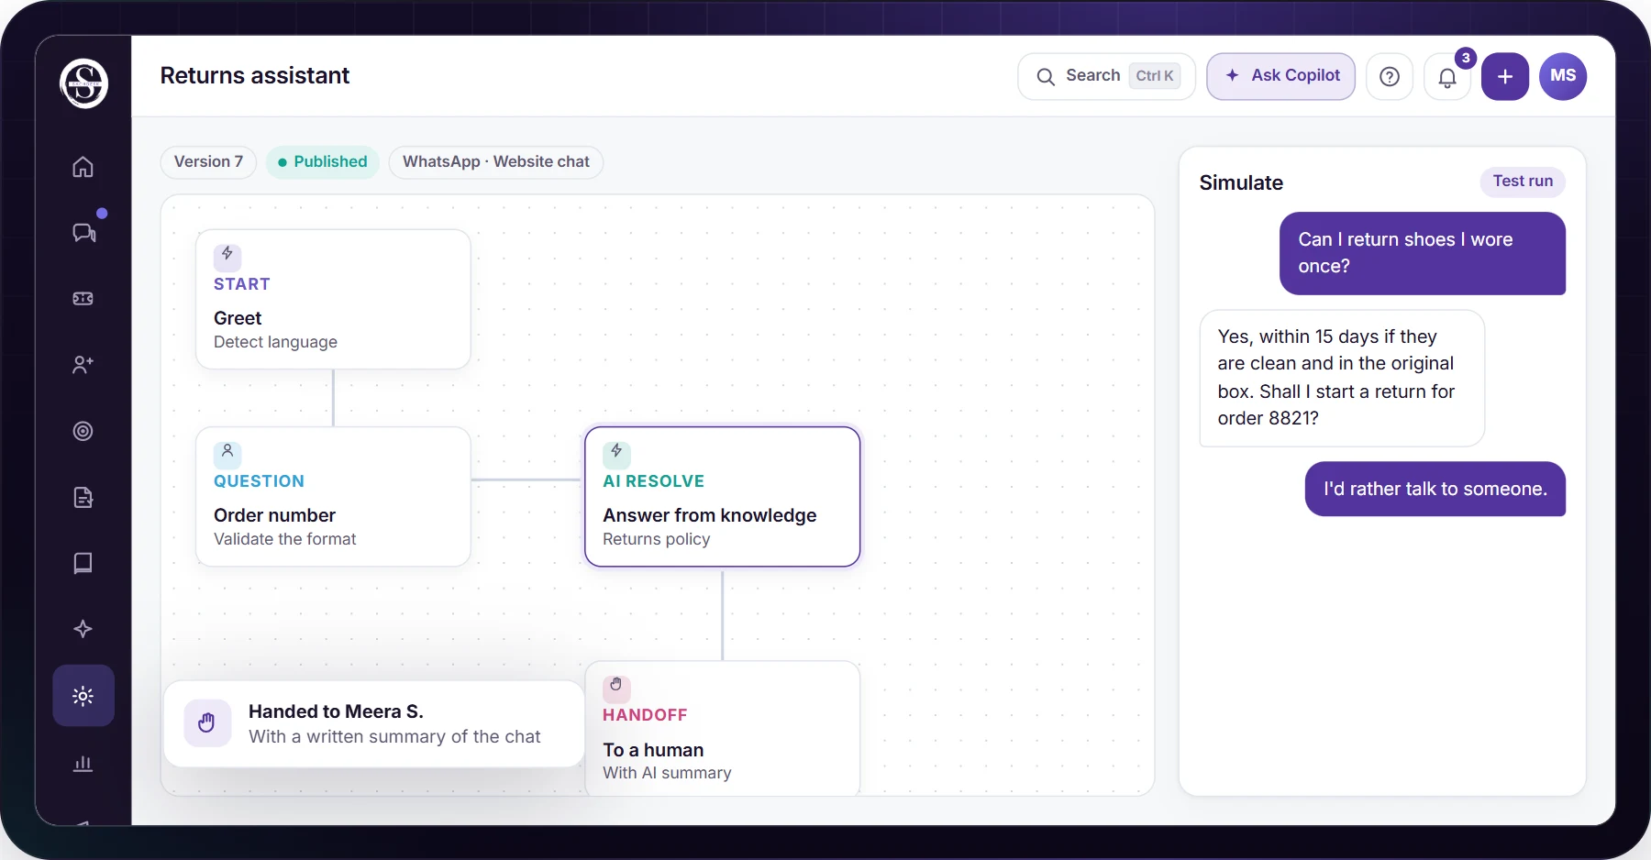Select the START Greet node

pos(333,300)
